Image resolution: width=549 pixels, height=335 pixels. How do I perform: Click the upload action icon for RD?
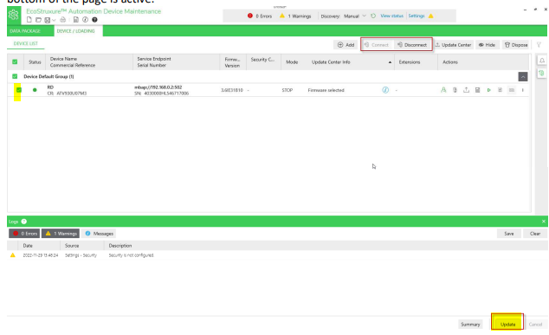point(466,90)
